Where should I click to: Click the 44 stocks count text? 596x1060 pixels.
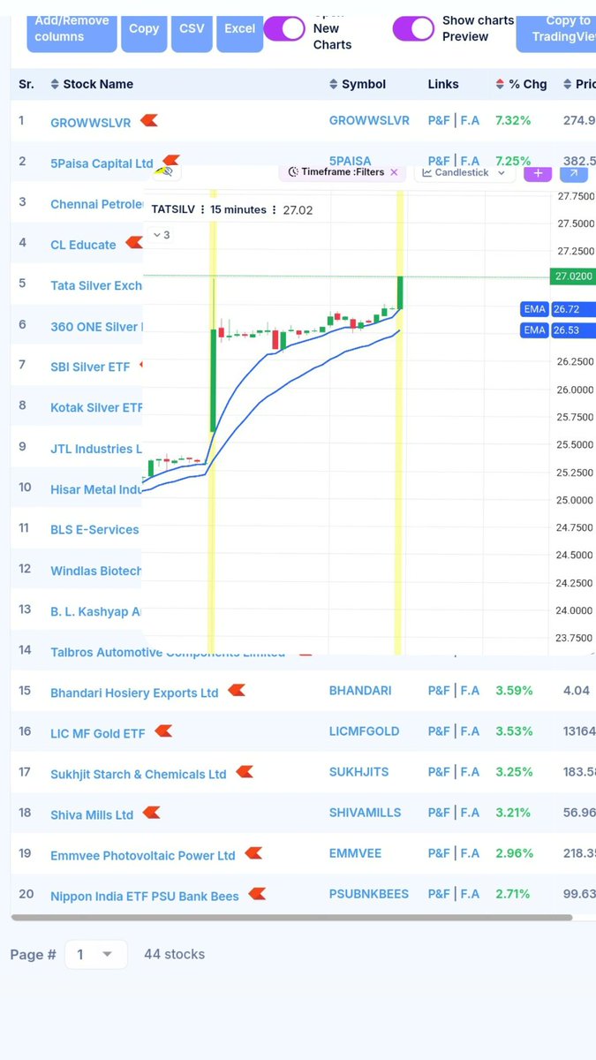pos(174,954)
